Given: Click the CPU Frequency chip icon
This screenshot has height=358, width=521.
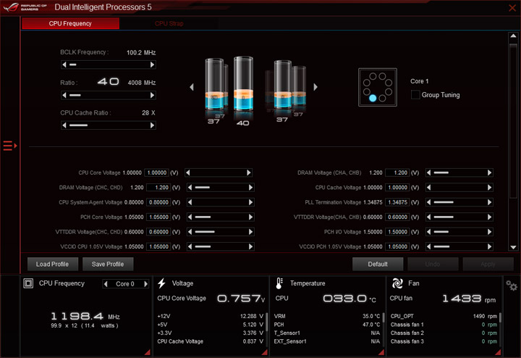Looking at the screenshot, I should point(28,283).
